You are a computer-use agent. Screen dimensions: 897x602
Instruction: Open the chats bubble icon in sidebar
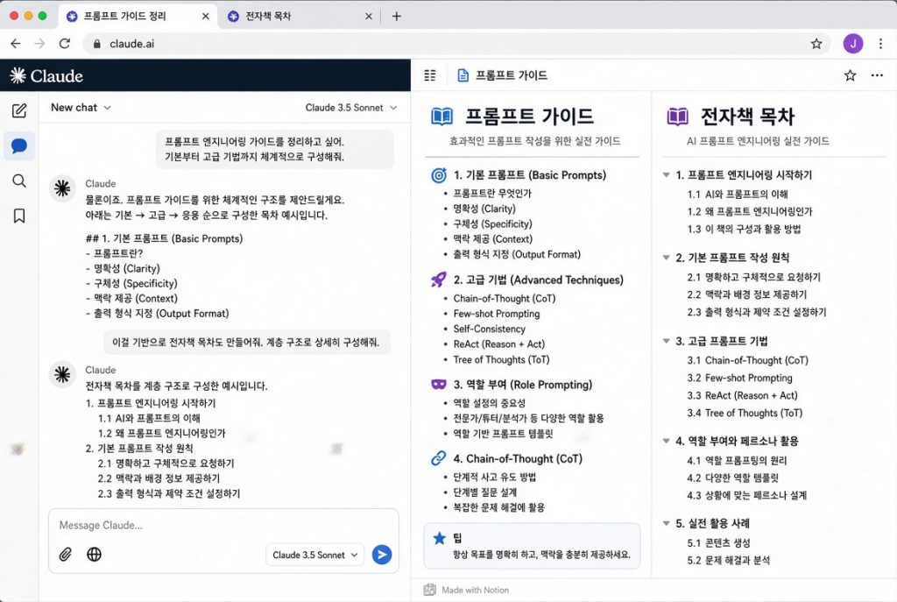19,146
